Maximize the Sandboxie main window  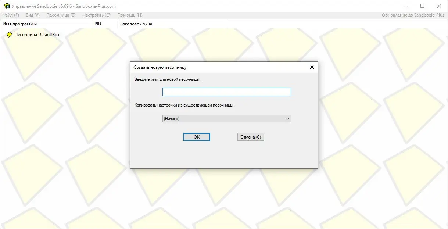pos(422,6)
